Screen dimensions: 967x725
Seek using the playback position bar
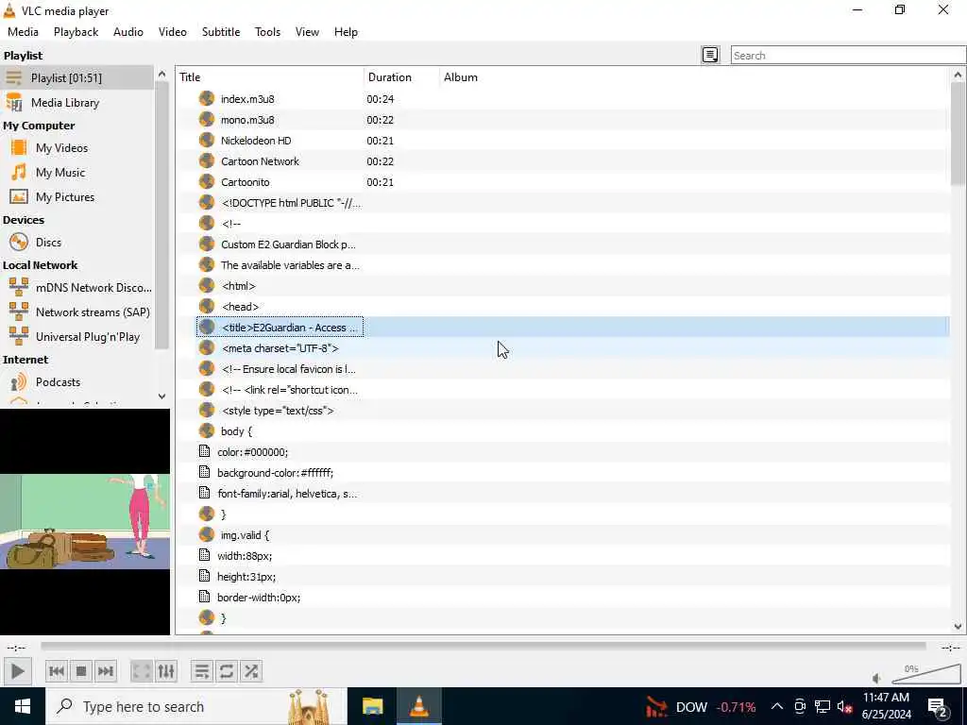[483, 646]
